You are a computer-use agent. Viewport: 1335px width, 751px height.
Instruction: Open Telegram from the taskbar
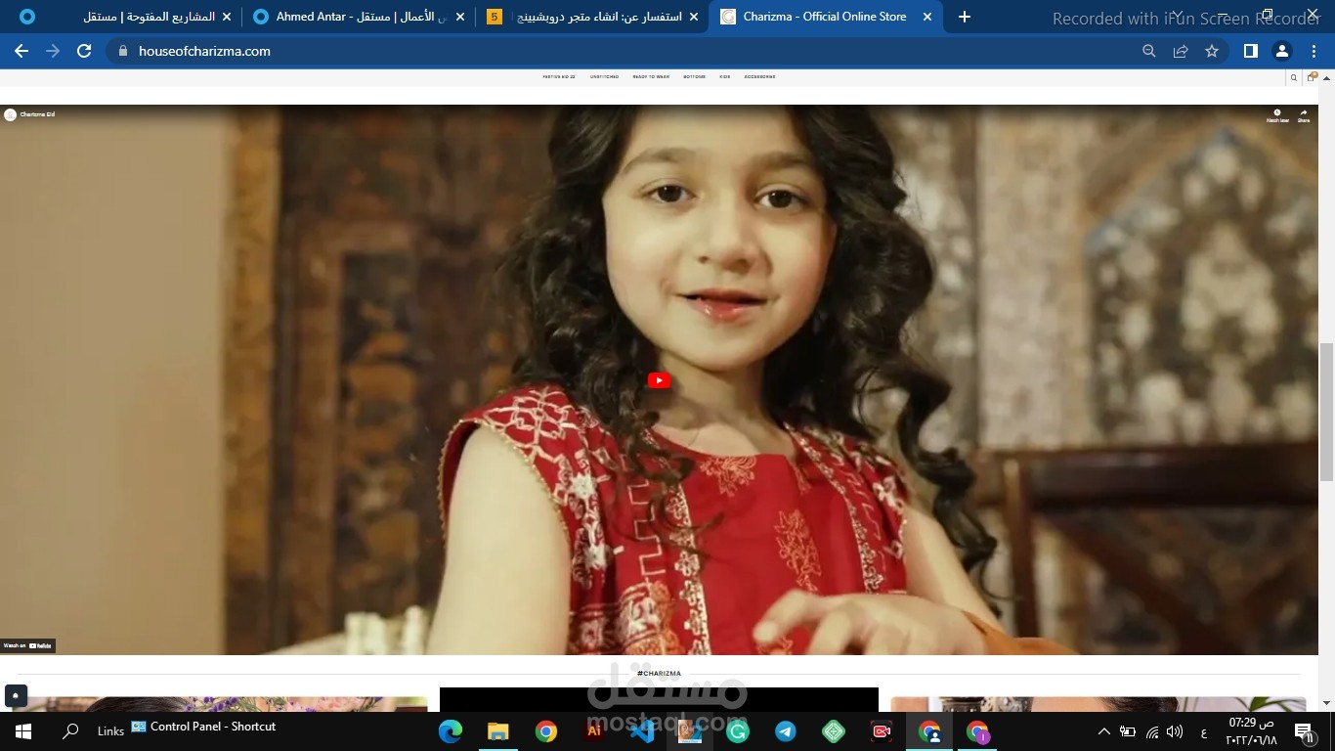[786, 730]
